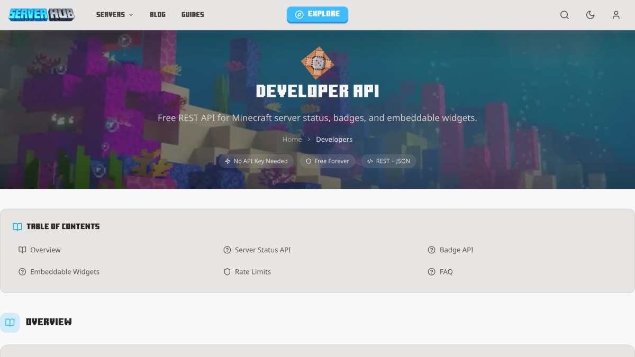Image resolution: width=635 pixels, height=357 pixels.
Task: Open the user account icon
Action: [x=616, y=15]
